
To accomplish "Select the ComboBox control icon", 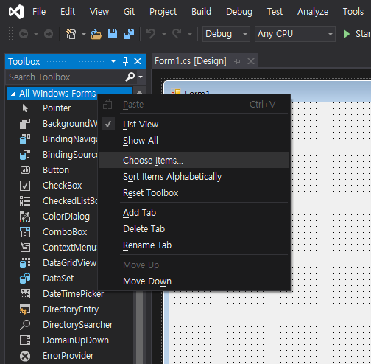I will tap(25, 232).
